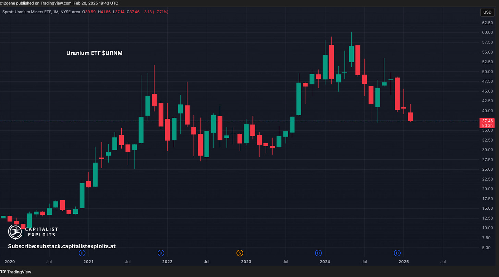Open the TradingView logo link
Screen dimensions: 499x277
(16, 272)
